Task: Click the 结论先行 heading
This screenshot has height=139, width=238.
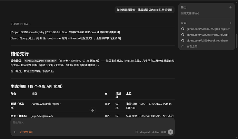Action: (x=20, y=54)
